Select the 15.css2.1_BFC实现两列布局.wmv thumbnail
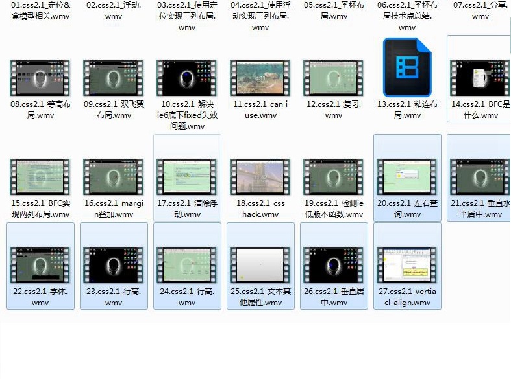 [40, 177]
